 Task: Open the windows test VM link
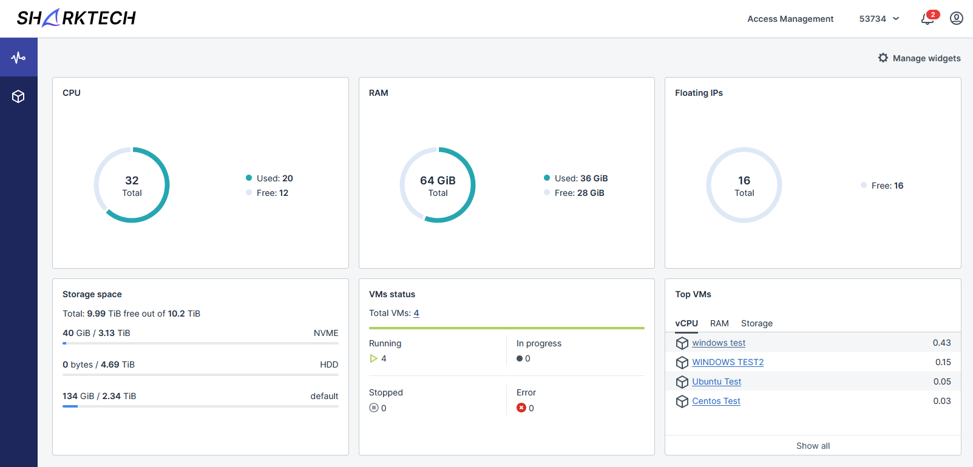[719, 343]
